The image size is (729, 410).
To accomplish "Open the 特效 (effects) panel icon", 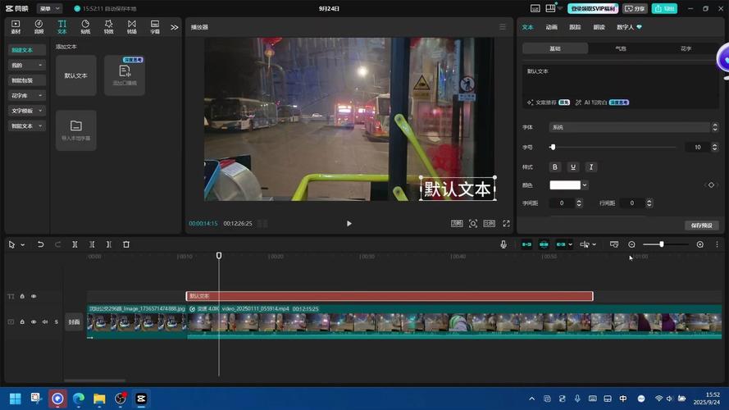I will click(x=108, y=26).
